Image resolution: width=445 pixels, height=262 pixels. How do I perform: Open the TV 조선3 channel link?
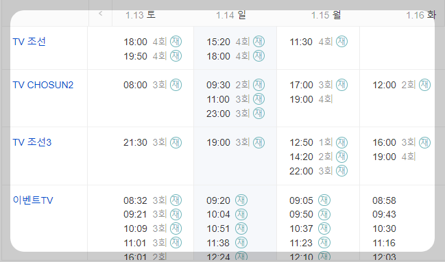click(x=32, y=142)
